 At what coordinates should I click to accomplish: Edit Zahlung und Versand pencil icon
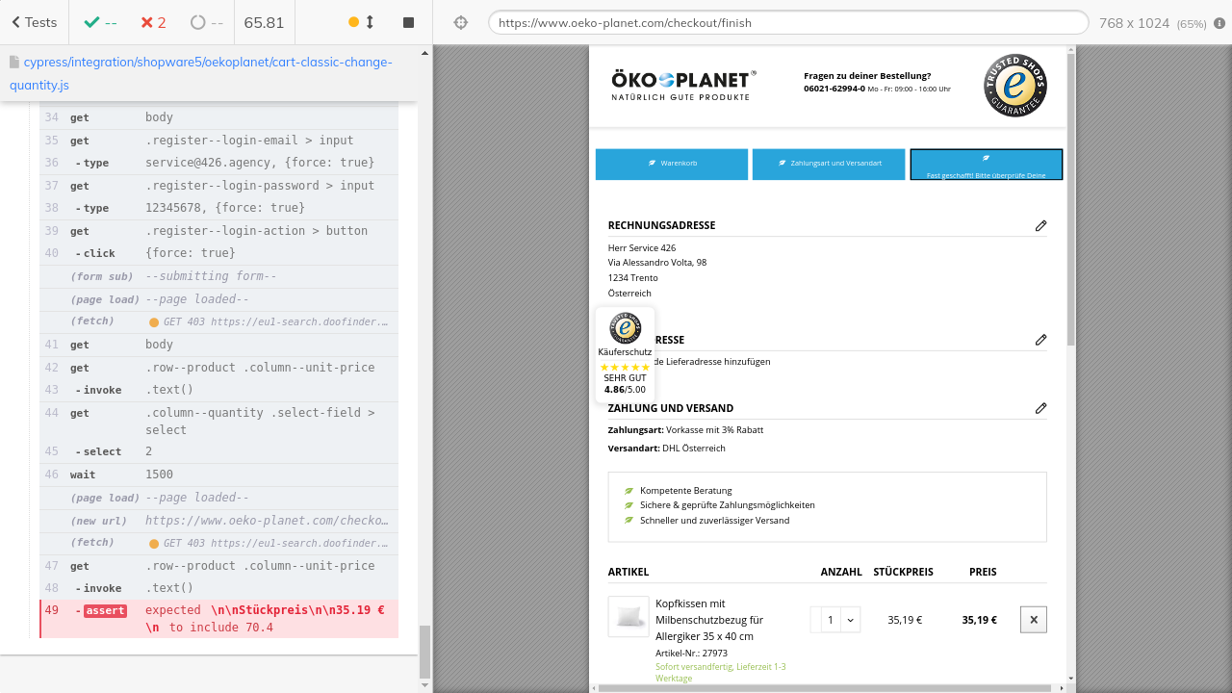(1040, 408)
